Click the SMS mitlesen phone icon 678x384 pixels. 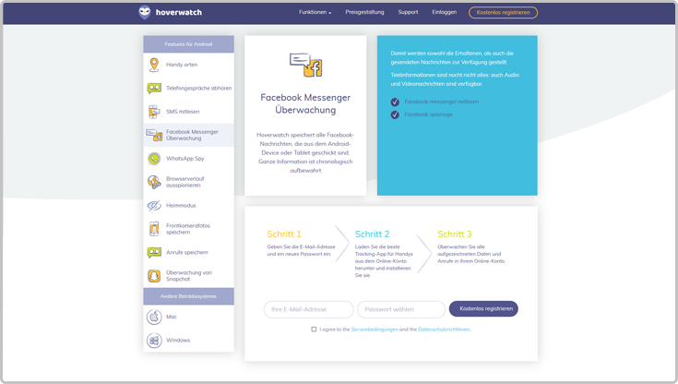tap(154, 112)
